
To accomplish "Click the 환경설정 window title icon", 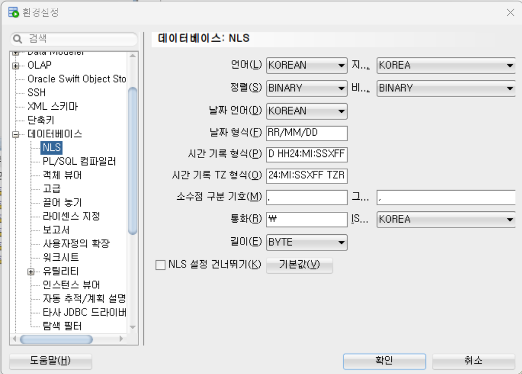I will coord(14,12).
